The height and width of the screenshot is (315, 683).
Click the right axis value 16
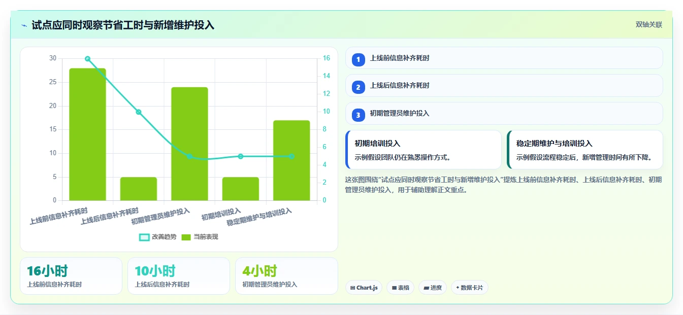click(x=327, y=58)
